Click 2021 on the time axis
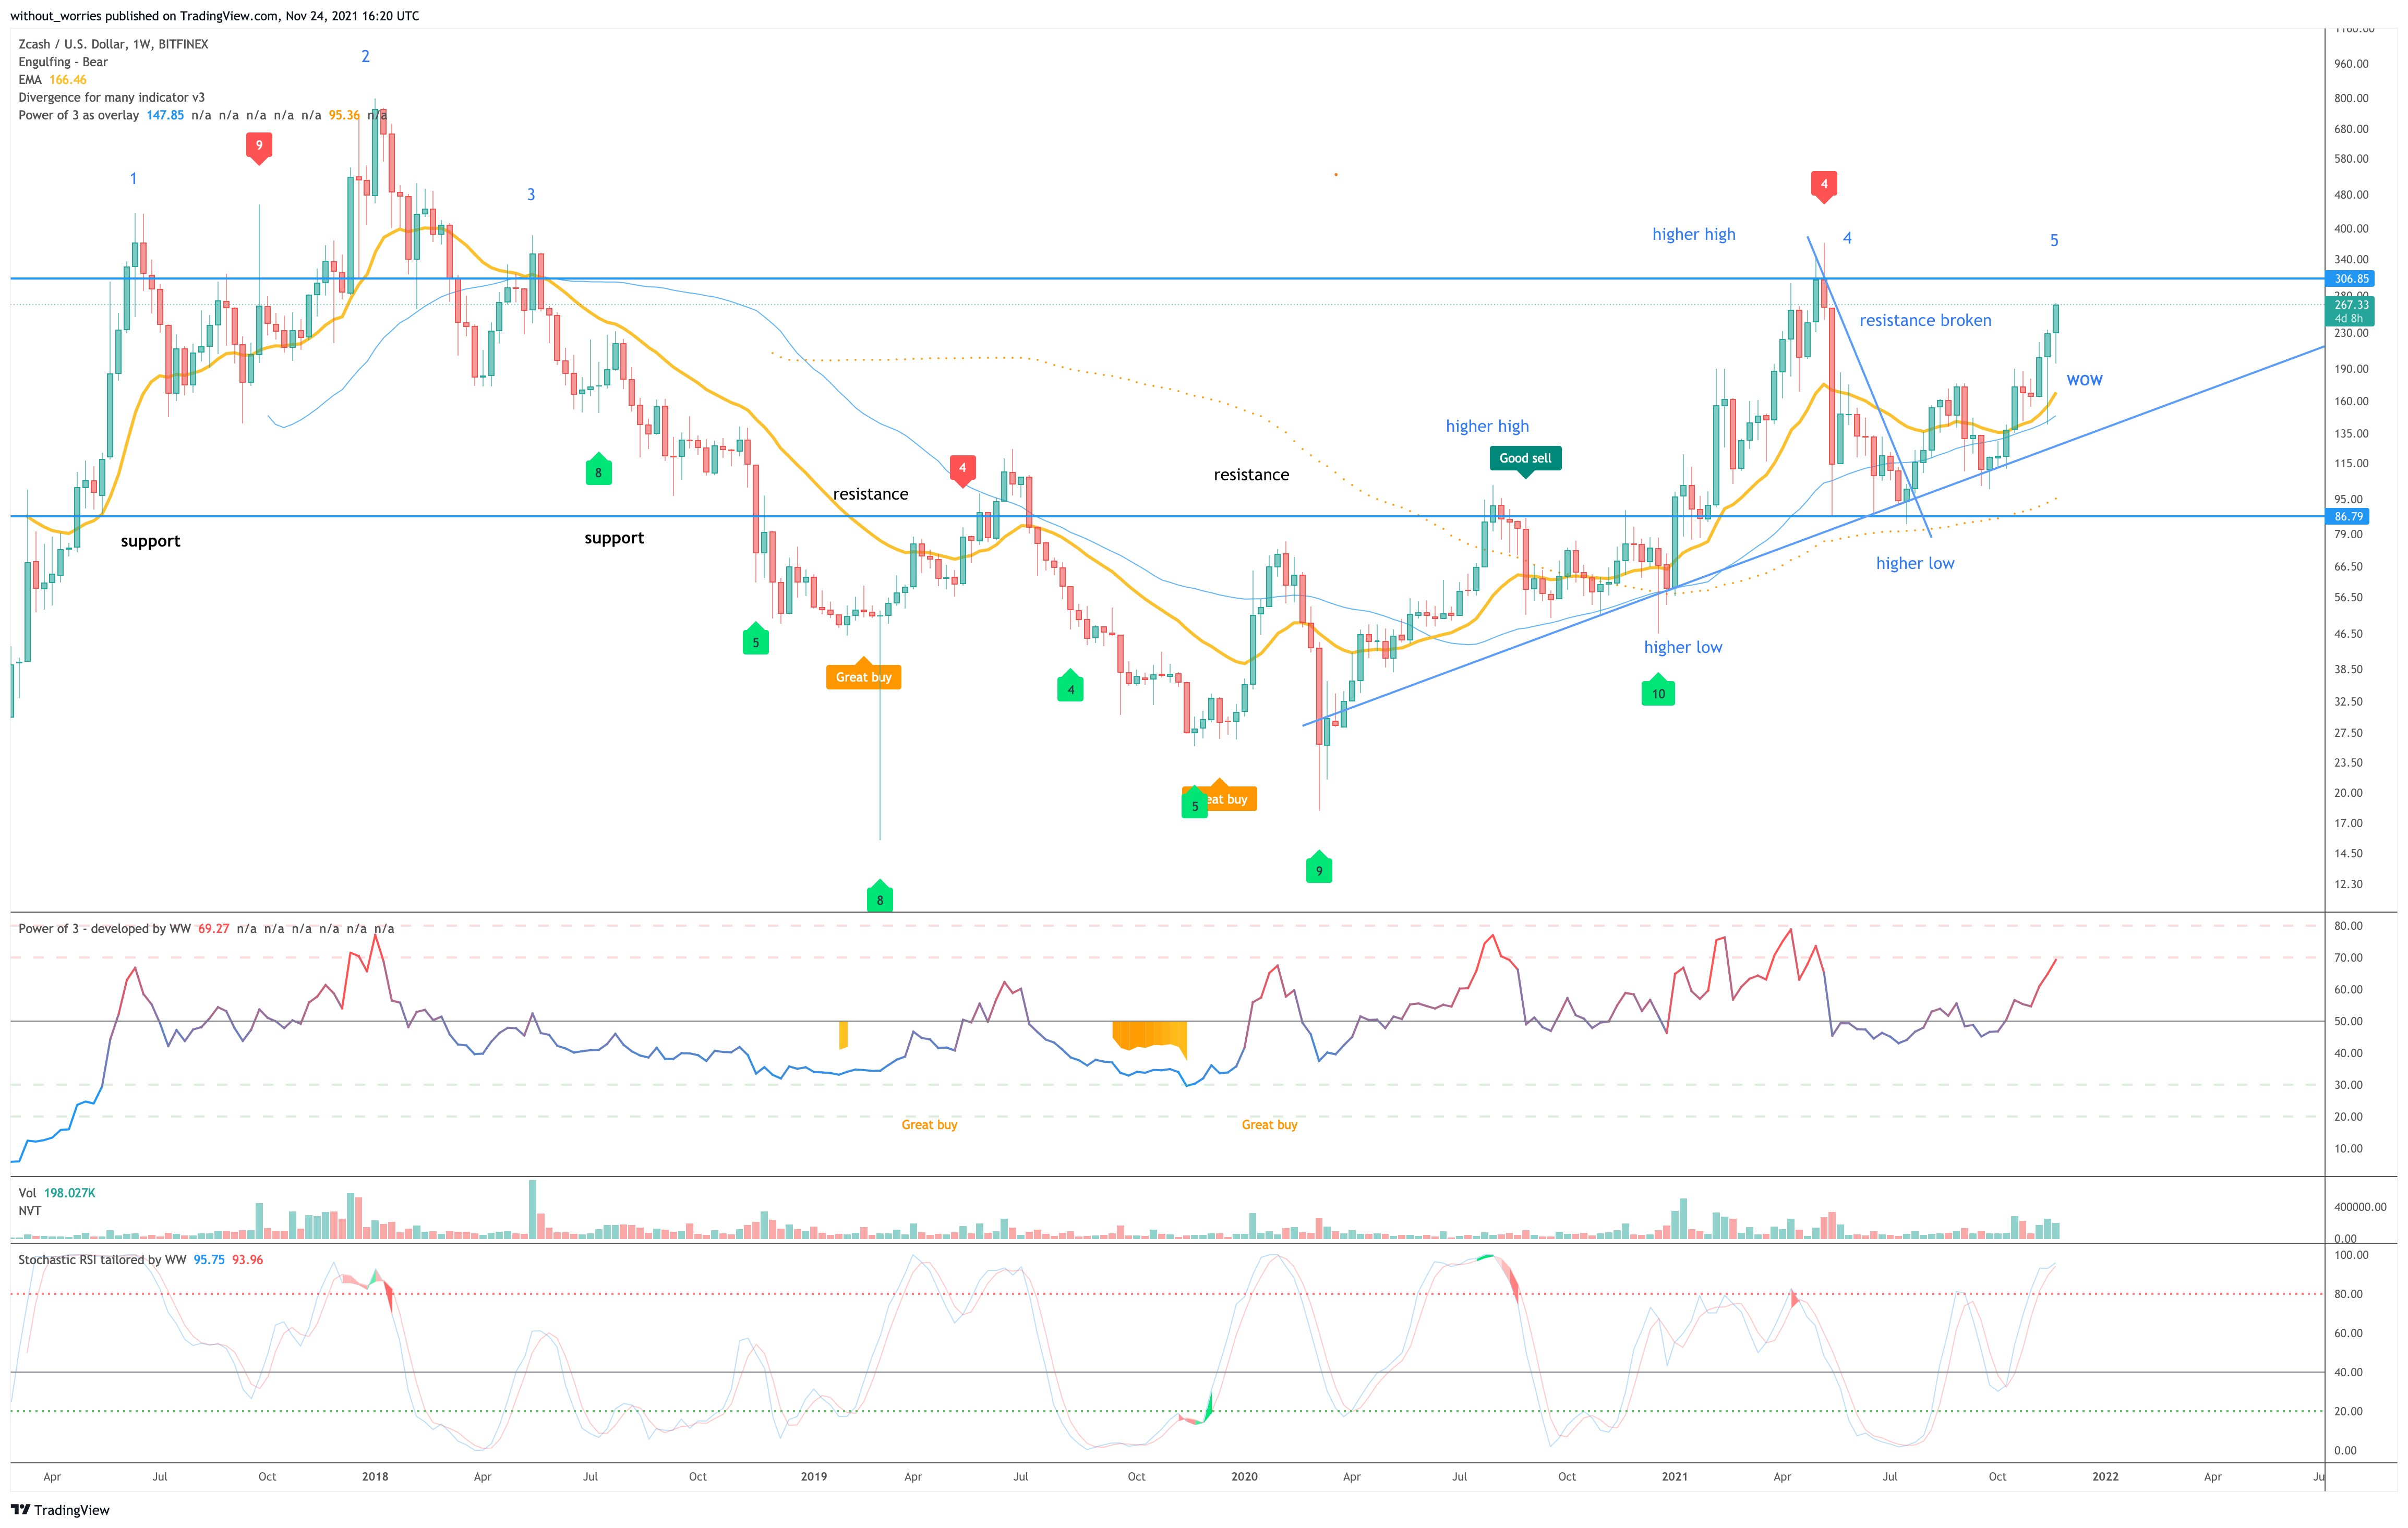Screen dimensions: 2408x1528 1674,1477
